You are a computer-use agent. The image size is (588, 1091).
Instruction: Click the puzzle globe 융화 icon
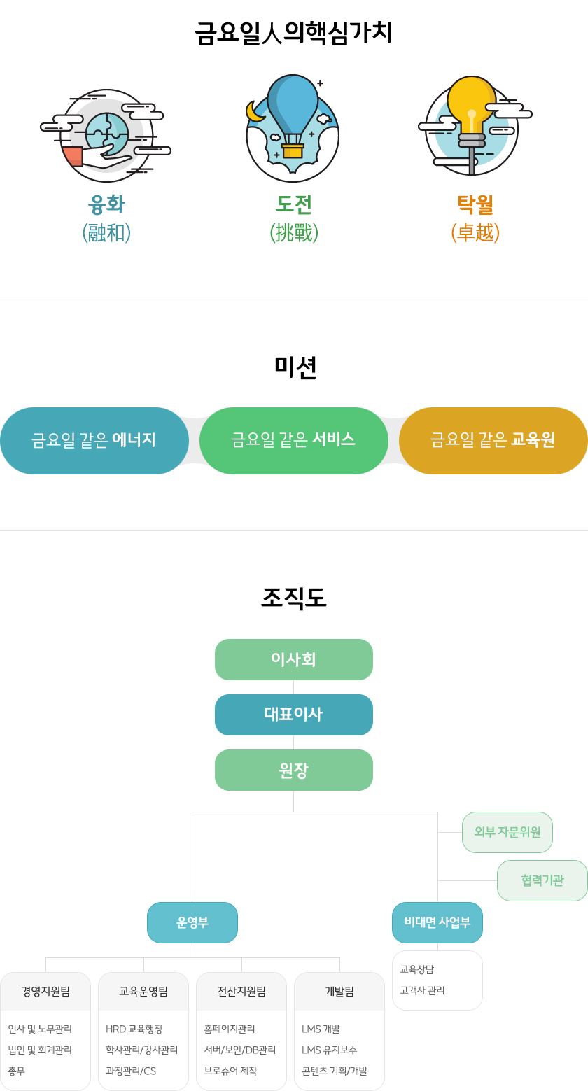[106, 133]
